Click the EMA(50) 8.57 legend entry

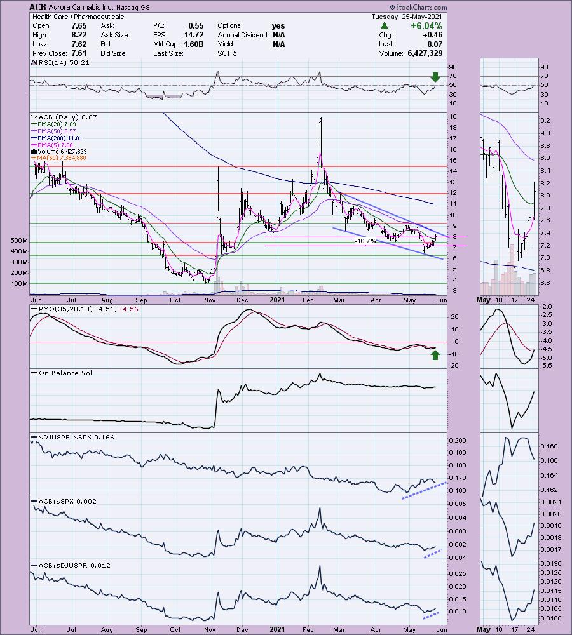(x=53, y=131)
